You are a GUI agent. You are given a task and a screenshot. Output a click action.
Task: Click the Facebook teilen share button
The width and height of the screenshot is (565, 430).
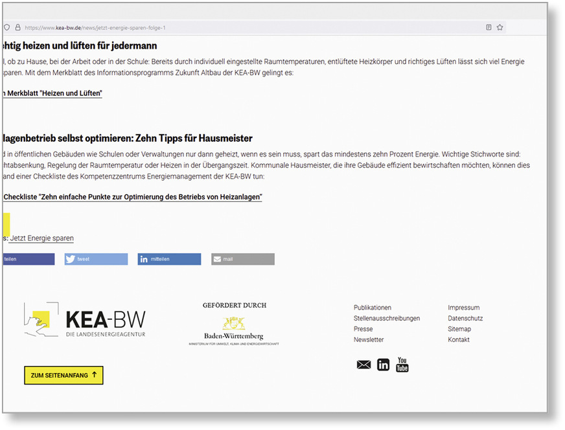point(28,259)
